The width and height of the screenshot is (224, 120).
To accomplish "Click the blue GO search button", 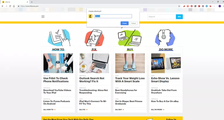I will coord(179,17).
